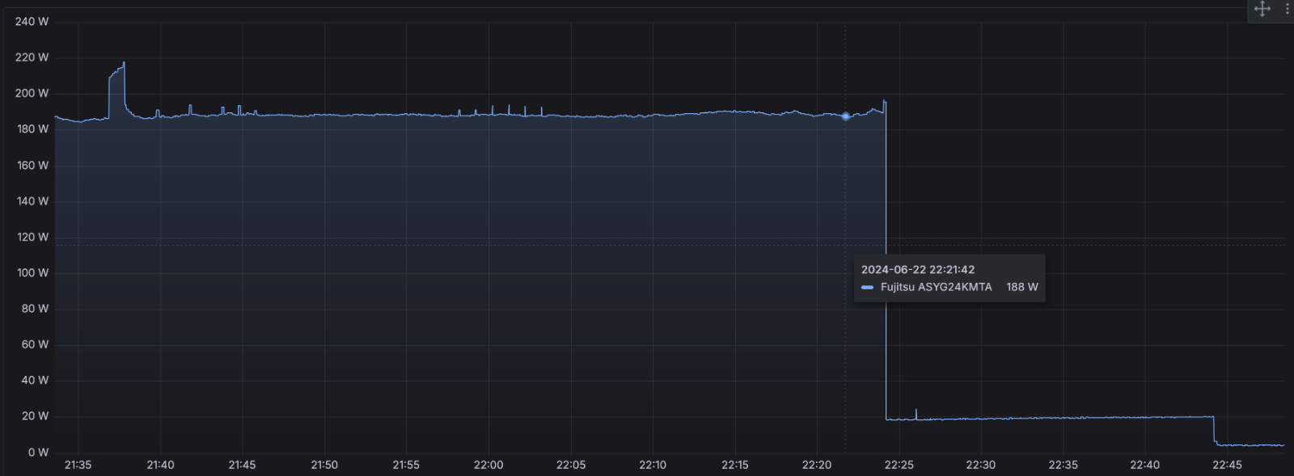This screenshot has height=476, width=1294.
Task: Click the '22:20' time axis label
Action: click(x=817, y=465)
